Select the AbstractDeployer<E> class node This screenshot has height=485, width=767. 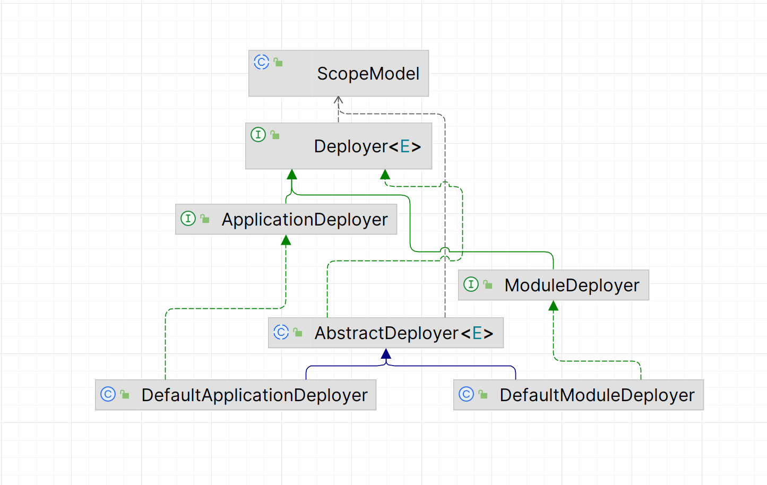pos(386,333)
